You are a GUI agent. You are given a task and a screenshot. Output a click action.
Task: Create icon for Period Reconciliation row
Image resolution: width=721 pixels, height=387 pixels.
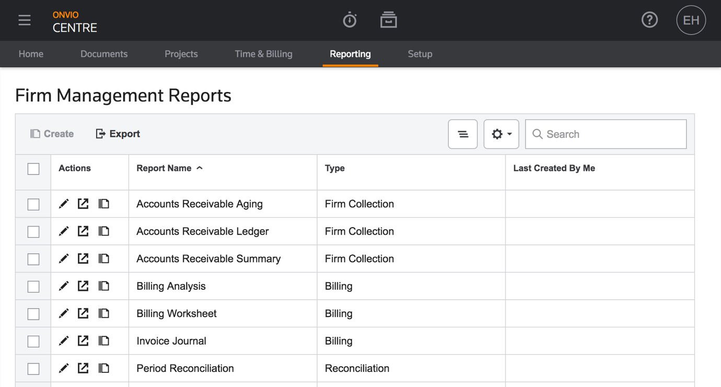pyautogui.click(x=104, y=368)
